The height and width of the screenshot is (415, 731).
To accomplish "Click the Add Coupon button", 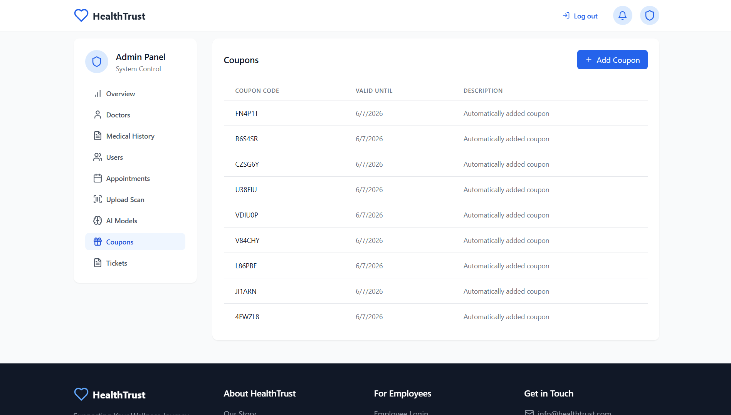I will (612, 60).
